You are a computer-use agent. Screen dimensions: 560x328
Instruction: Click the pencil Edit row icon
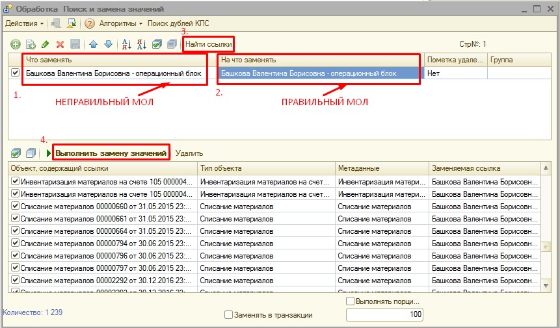(x=45, y=44)
